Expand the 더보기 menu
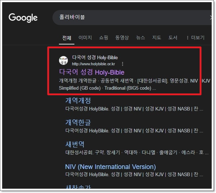 pyautogui.click(x=196, y=38)
